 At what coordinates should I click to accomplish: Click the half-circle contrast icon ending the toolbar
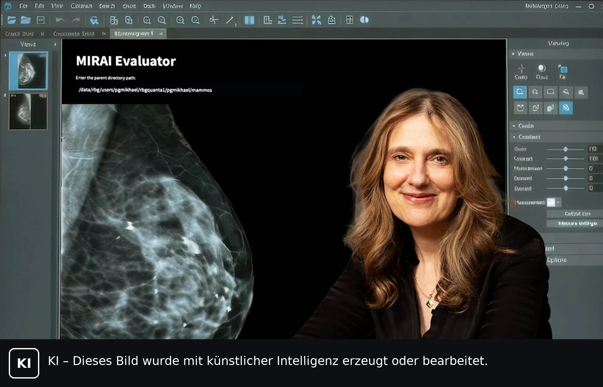tap(364, 20)
